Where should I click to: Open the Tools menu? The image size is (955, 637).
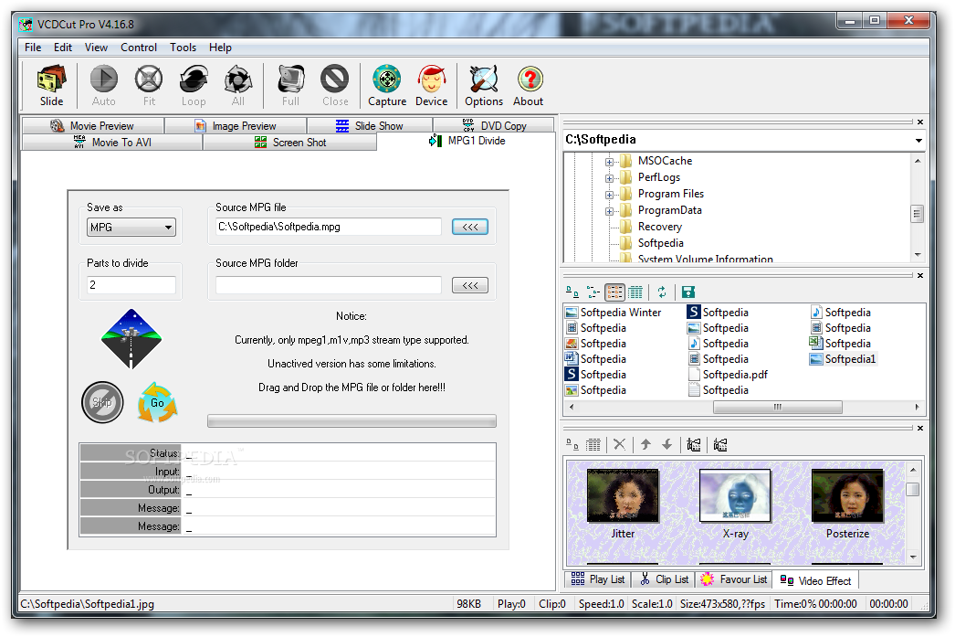(183, 48)
